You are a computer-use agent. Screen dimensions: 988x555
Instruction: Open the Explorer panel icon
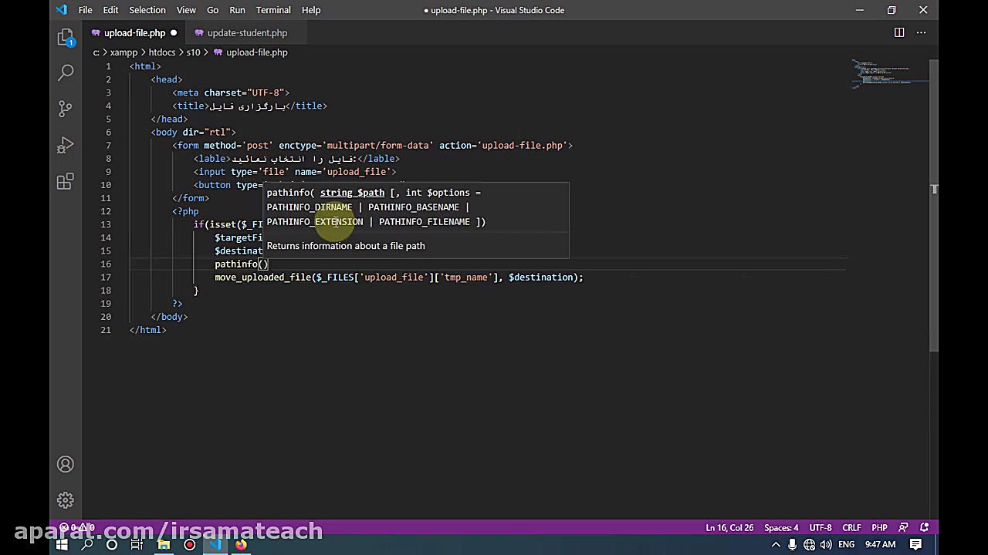pyautogui.click(x=66, y=37)
